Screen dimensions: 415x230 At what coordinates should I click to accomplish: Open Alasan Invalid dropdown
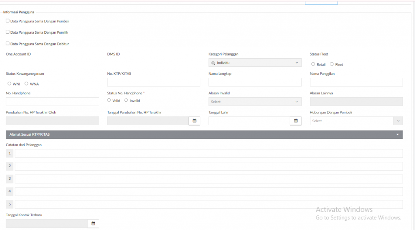click(x=255, y=102)
